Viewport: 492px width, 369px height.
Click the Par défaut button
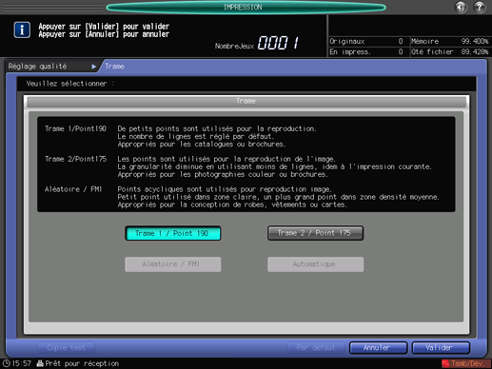316,348
